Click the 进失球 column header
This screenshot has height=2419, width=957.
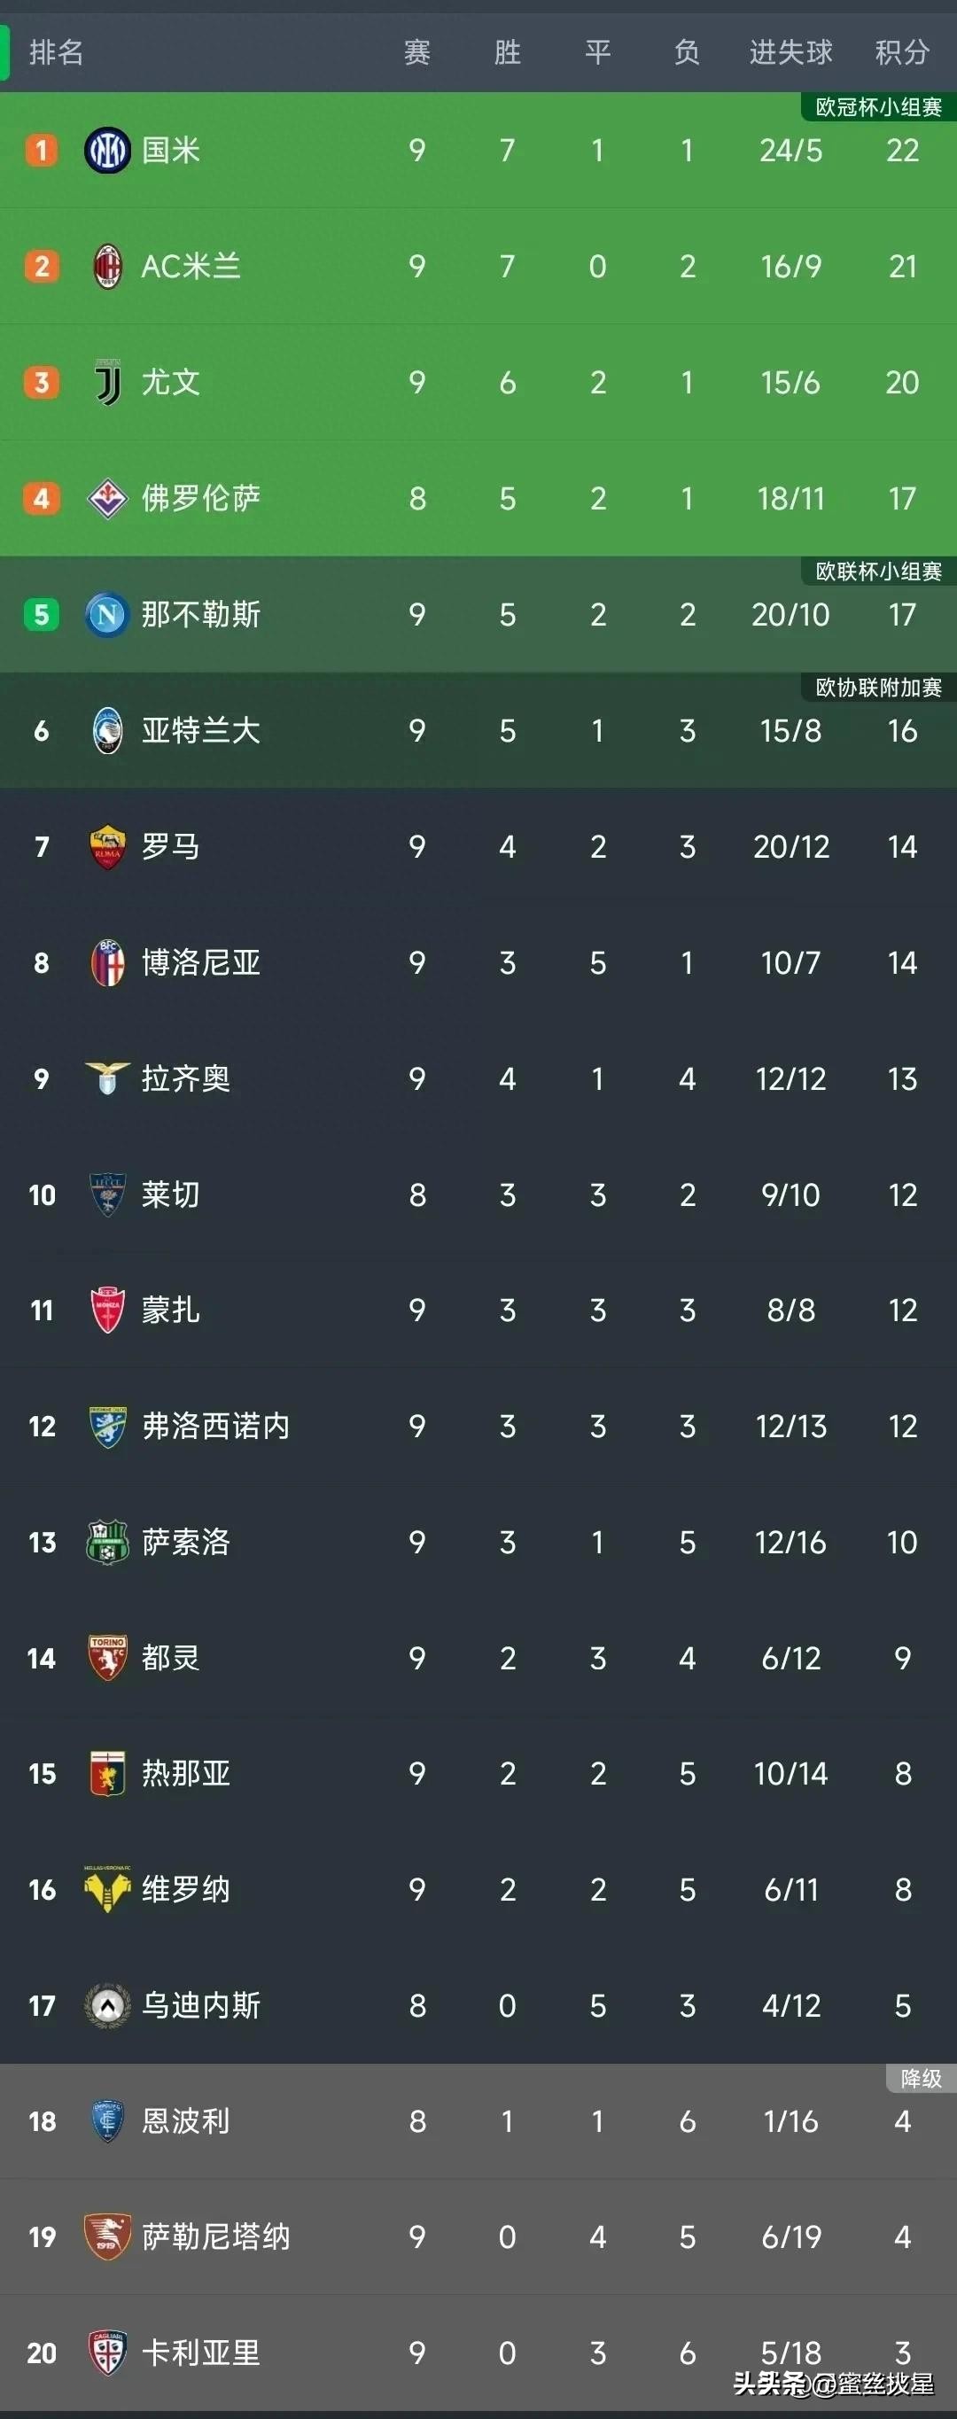(790, 52)
